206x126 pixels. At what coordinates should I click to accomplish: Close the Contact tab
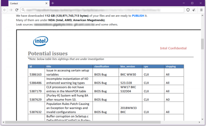[x=46, y=3]
